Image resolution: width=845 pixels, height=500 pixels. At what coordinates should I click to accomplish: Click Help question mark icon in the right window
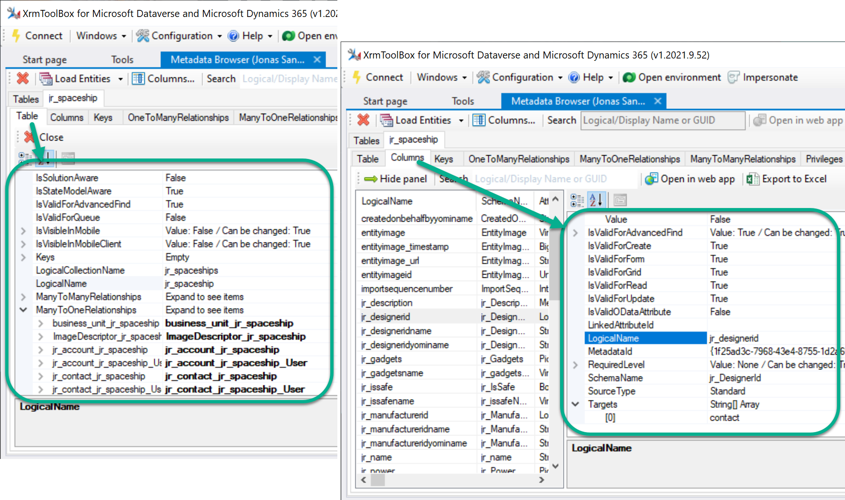(x=574, y=77)
